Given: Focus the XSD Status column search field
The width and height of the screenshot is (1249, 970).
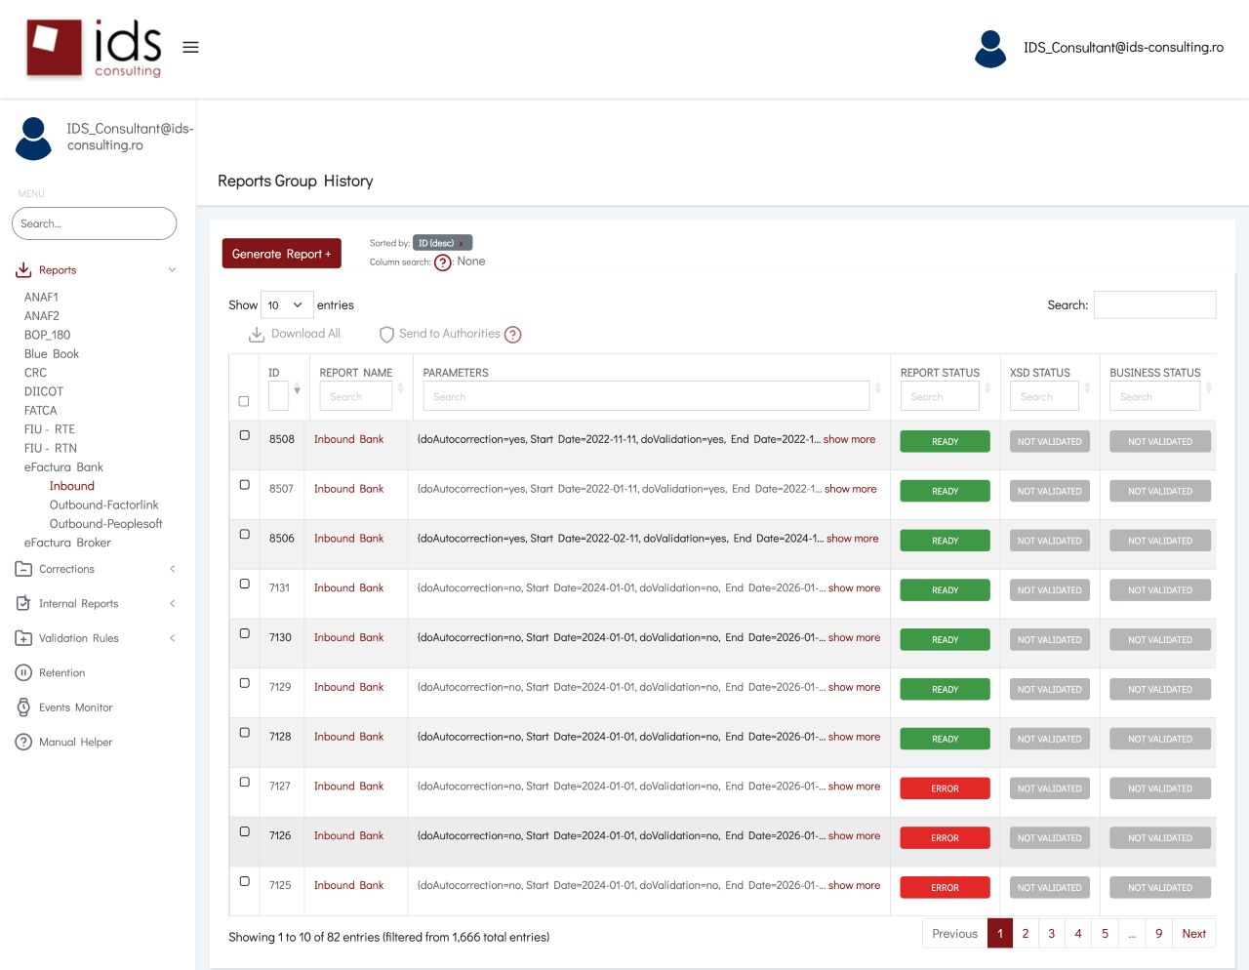Looking at the screenshot, I should [x=1044, y=396].
